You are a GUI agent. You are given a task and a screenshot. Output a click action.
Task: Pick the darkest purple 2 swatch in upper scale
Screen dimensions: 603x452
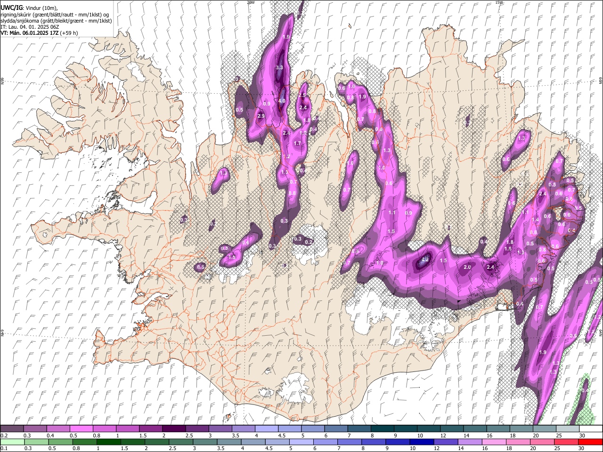pyautogui.click(x=174, y=428)
